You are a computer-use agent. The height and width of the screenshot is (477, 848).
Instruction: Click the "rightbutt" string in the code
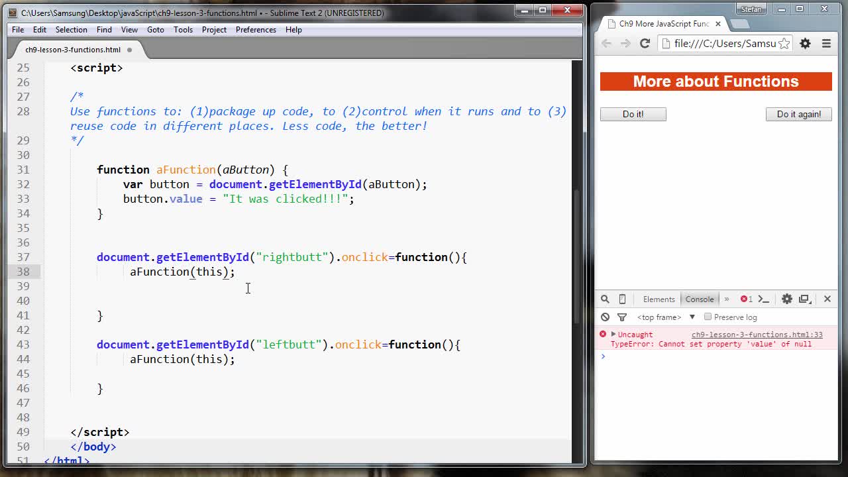(x=291, y=257)
